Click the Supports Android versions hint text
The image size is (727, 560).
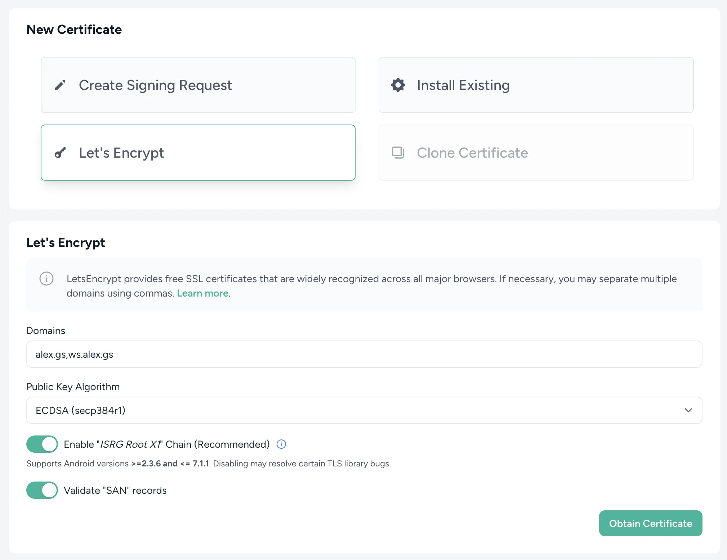209,464
